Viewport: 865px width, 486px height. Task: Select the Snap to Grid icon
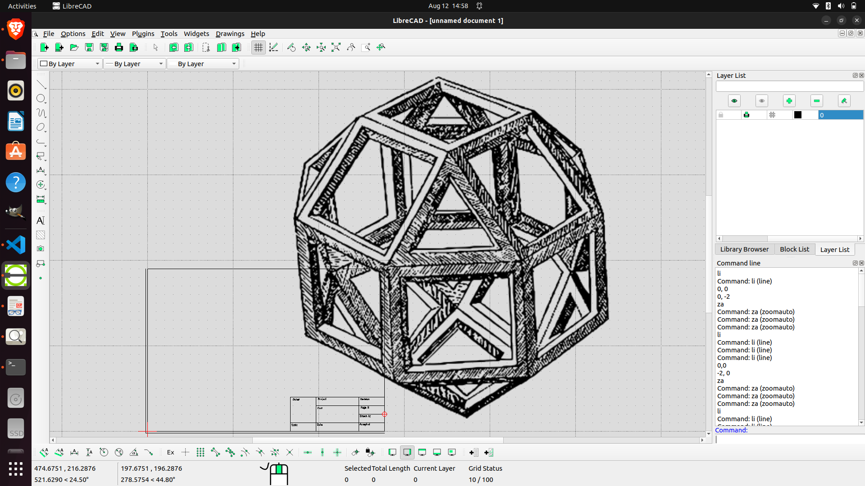200,452
